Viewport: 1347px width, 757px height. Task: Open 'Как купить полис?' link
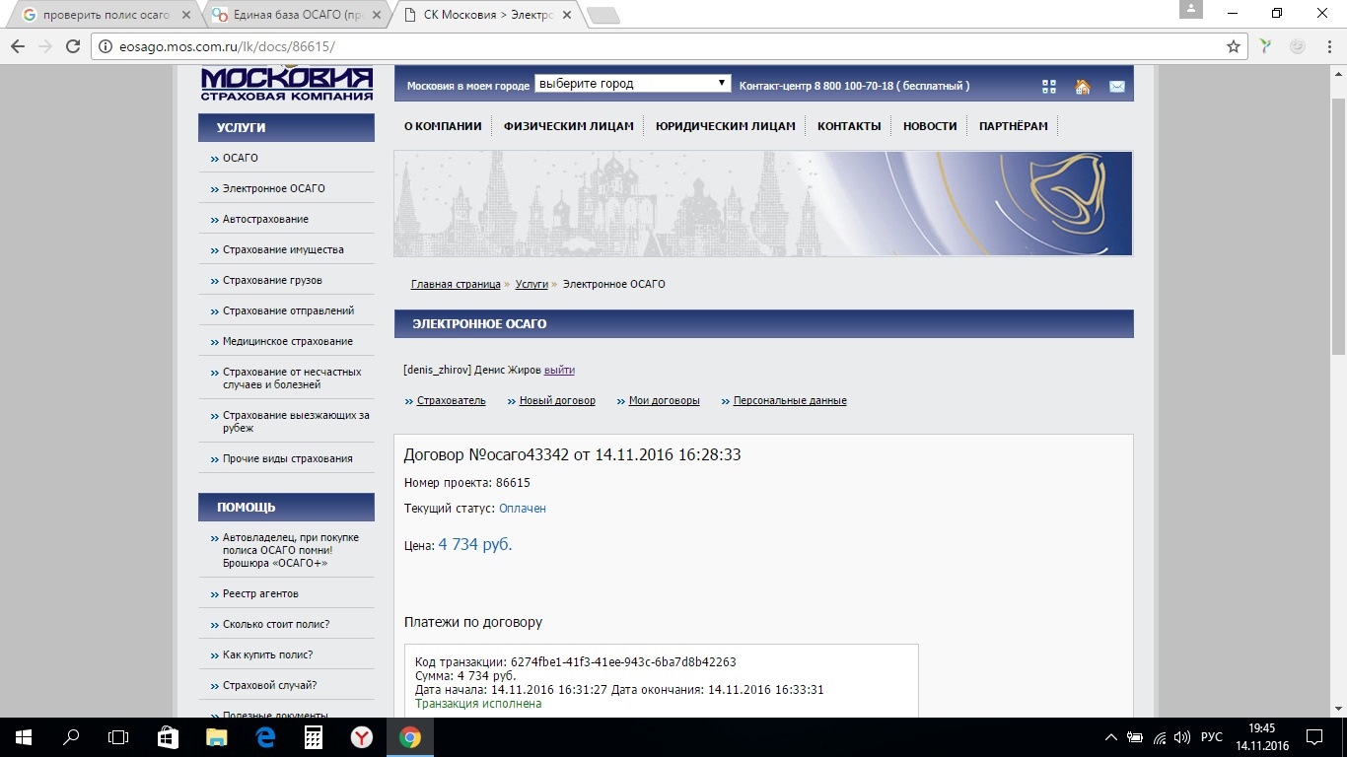(x=267, y=654)
